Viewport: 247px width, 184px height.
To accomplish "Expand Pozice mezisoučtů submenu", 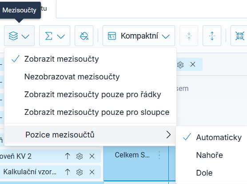I will [x=90, y=135].
